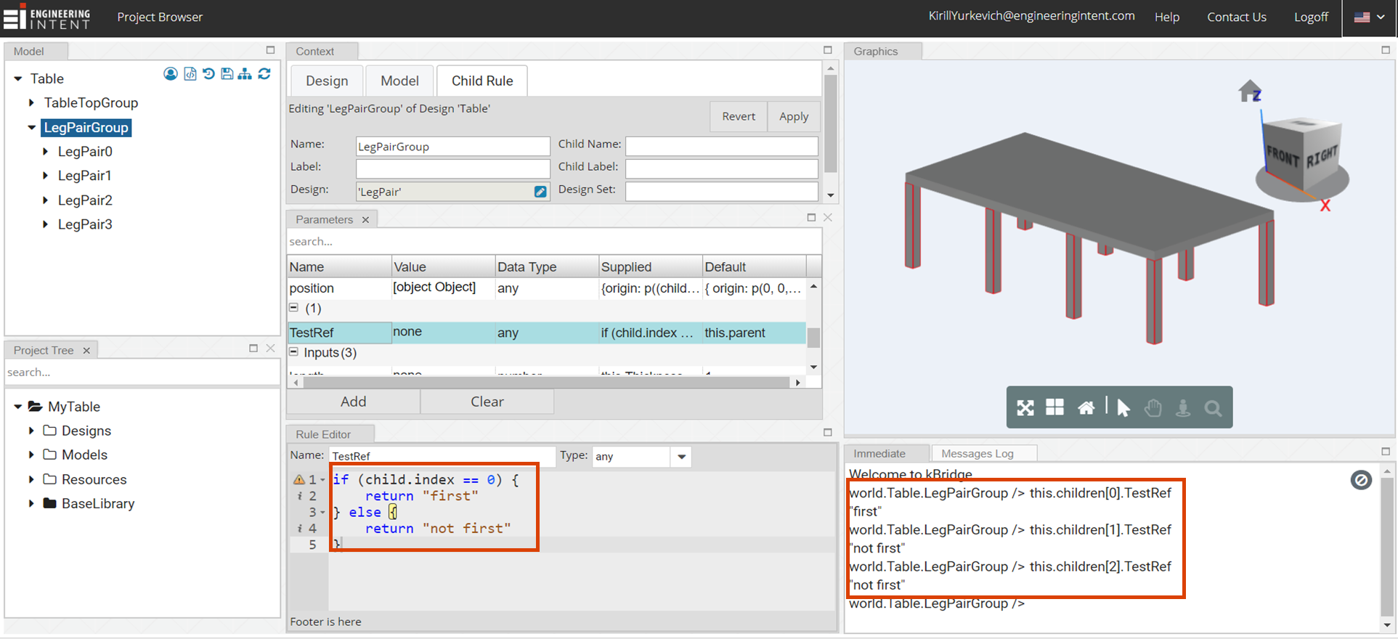The width and height of the screenshot is (1398, 639).
Task: Click the warning icon on editor line 1
Action: (298, 480)
